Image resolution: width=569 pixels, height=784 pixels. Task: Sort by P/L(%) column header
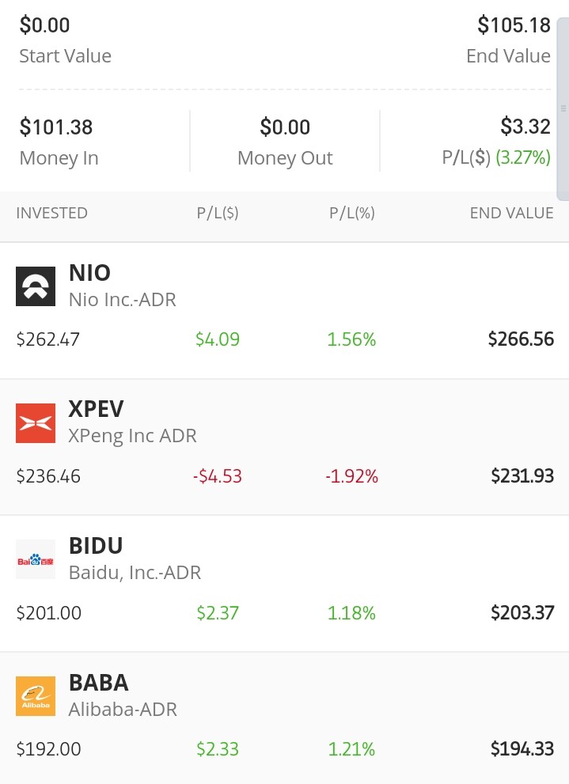352,213
